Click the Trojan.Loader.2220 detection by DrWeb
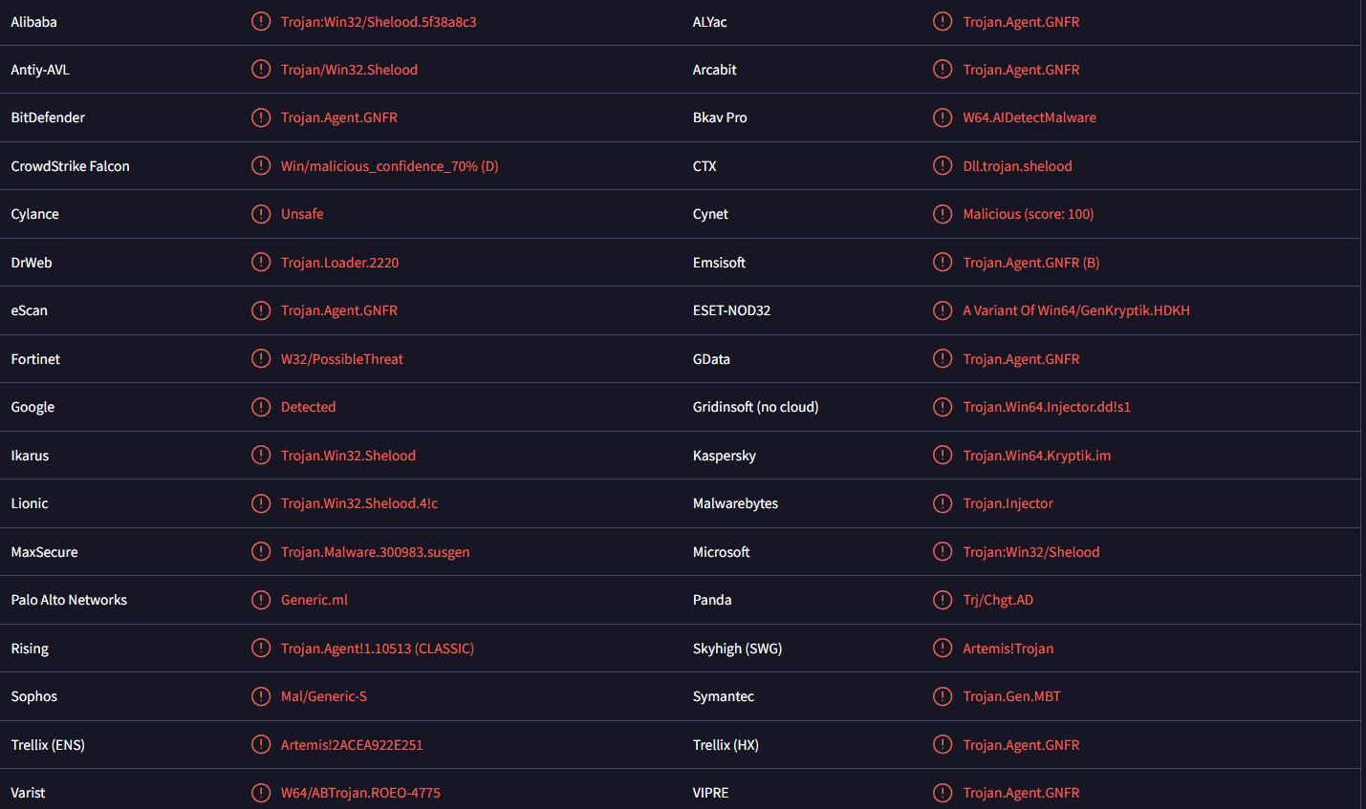The width and height of the screenshot is (1366, 809). (x=339, y=263)
